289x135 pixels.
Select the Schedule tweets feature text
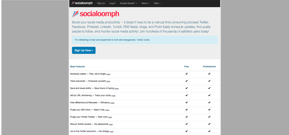[x=88, y=74]
